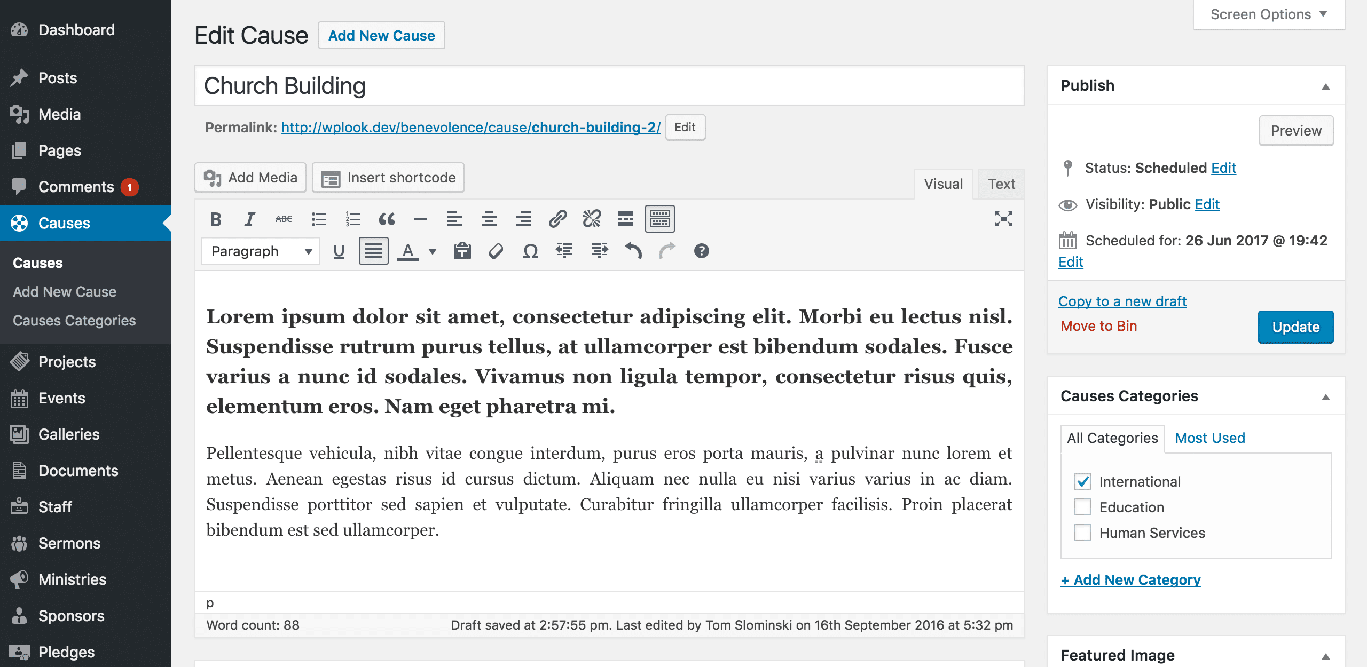
Task: Toggle bold formatting in editor toolbar
Action: [216, 219]
